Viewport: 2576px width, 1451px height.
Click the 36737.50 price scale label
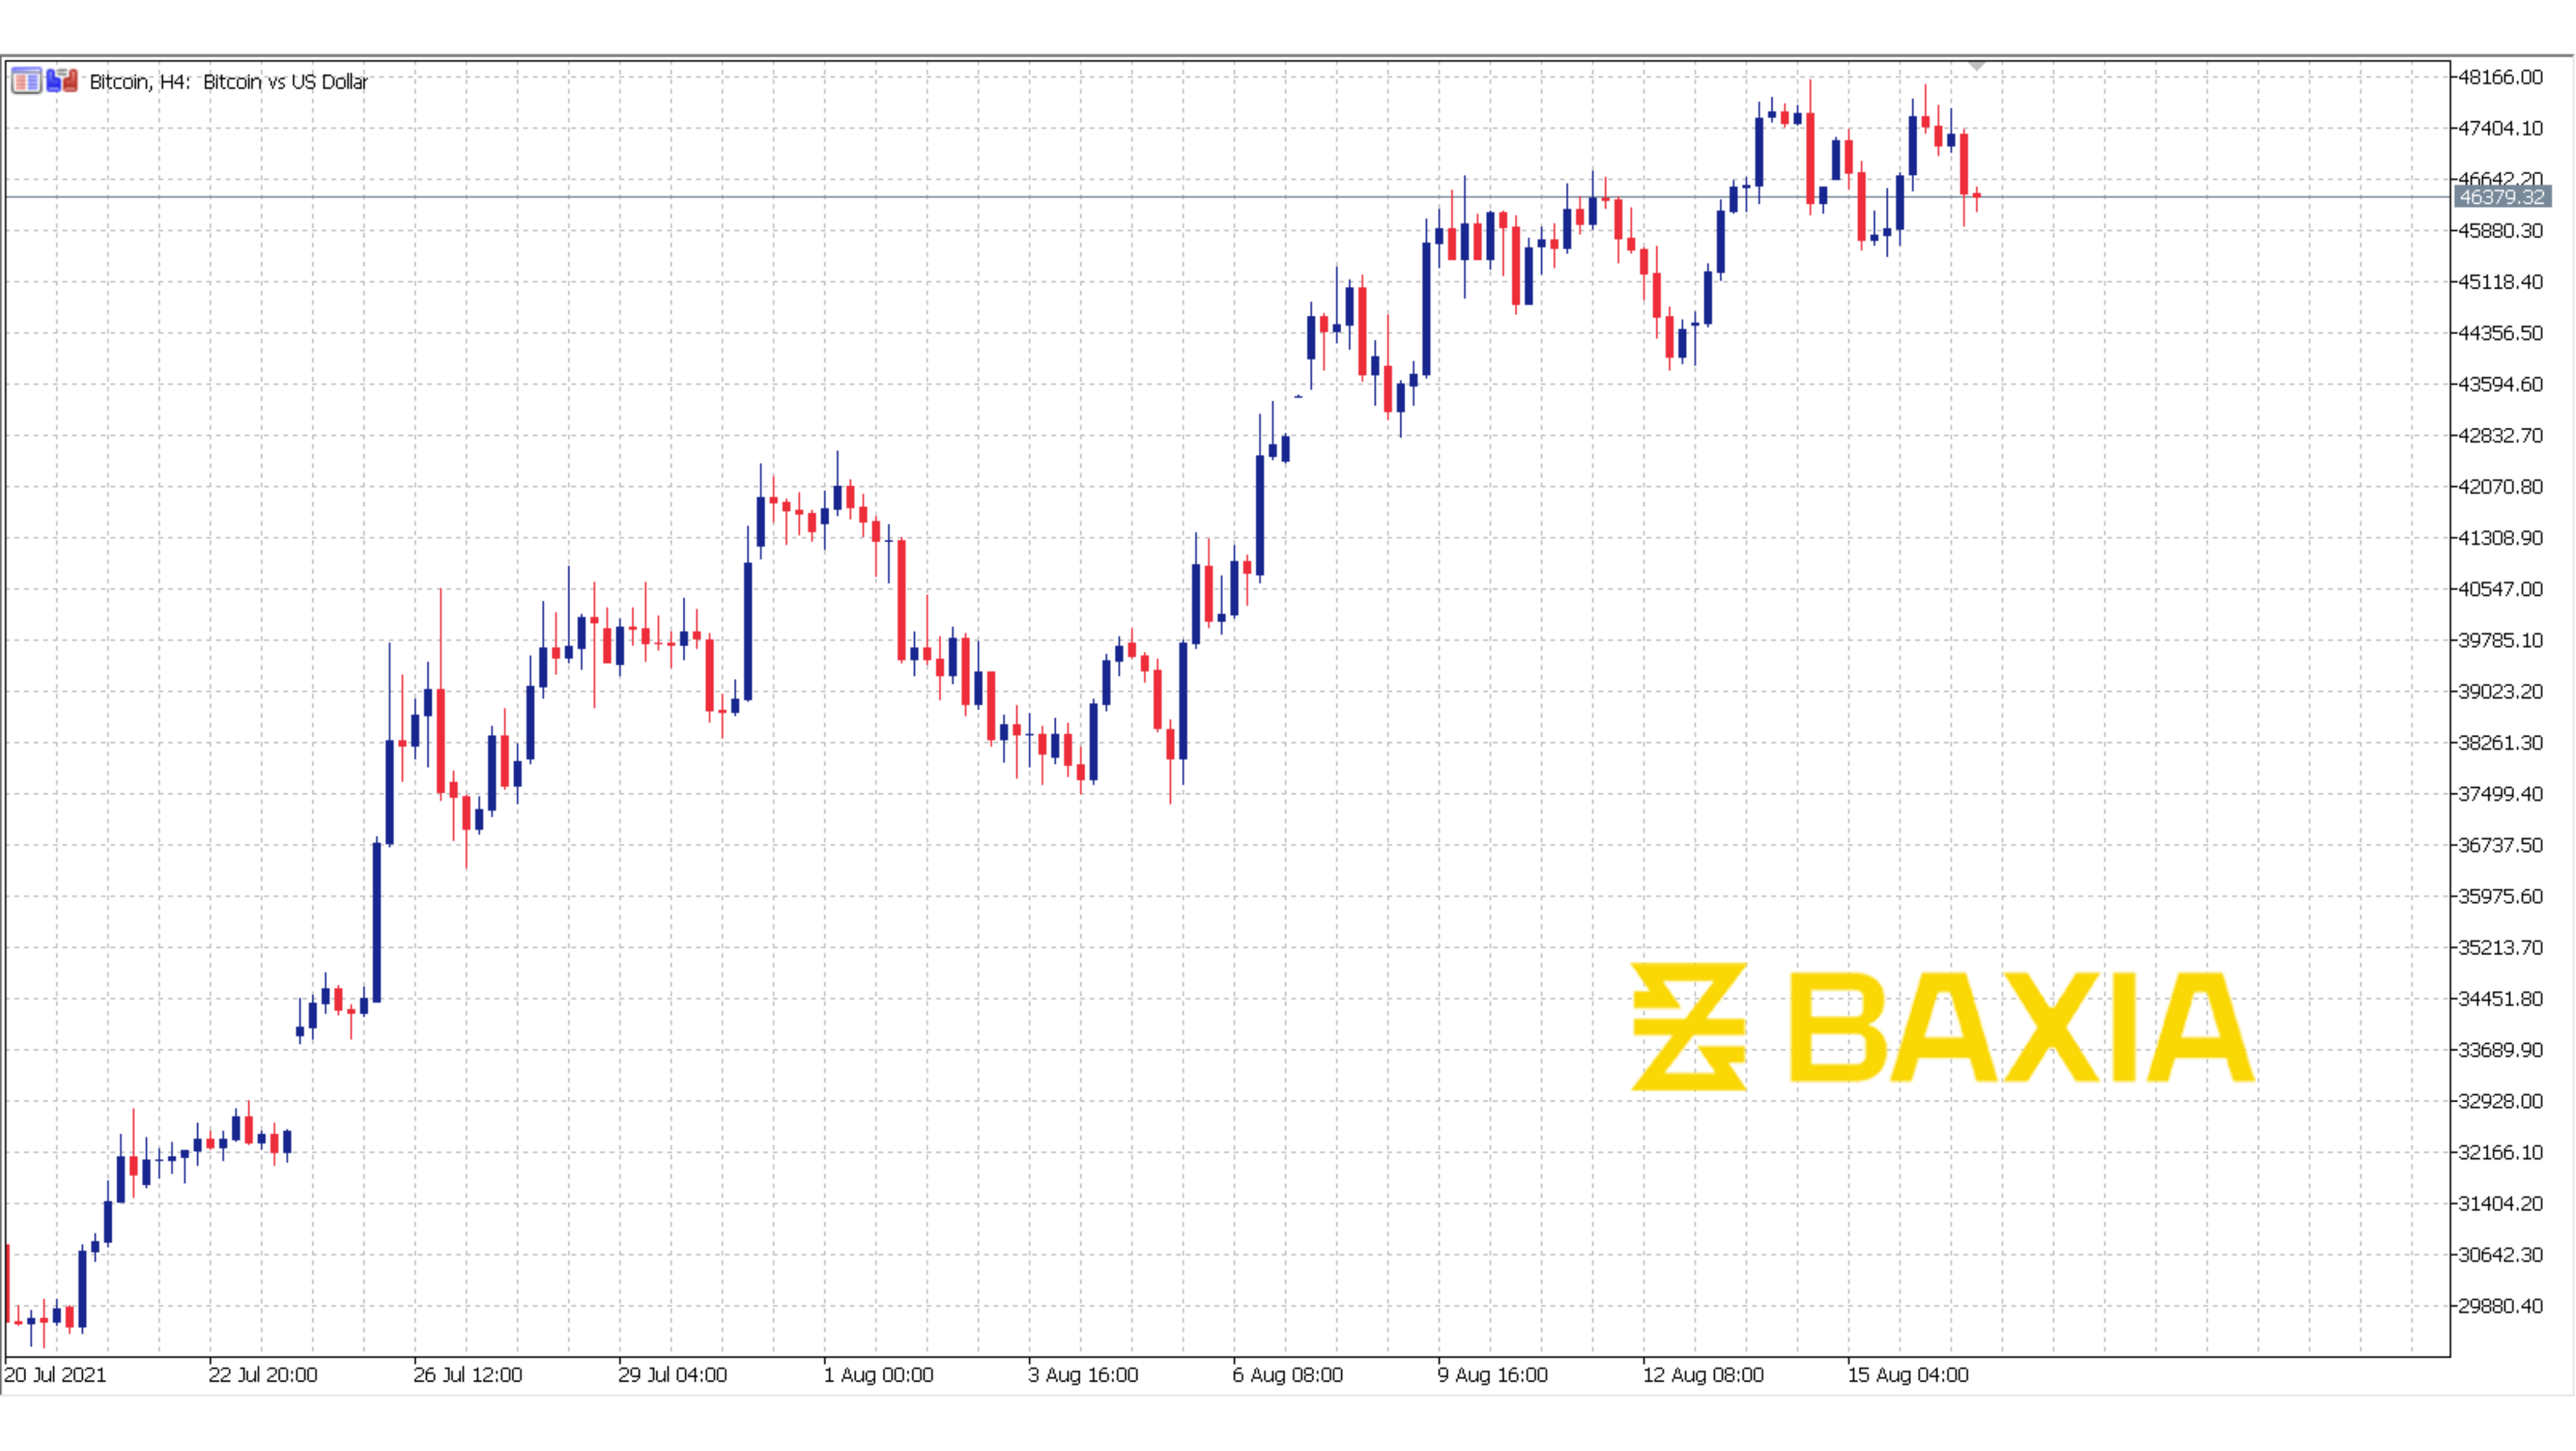pyautogui.click(x=2500, y=845)
